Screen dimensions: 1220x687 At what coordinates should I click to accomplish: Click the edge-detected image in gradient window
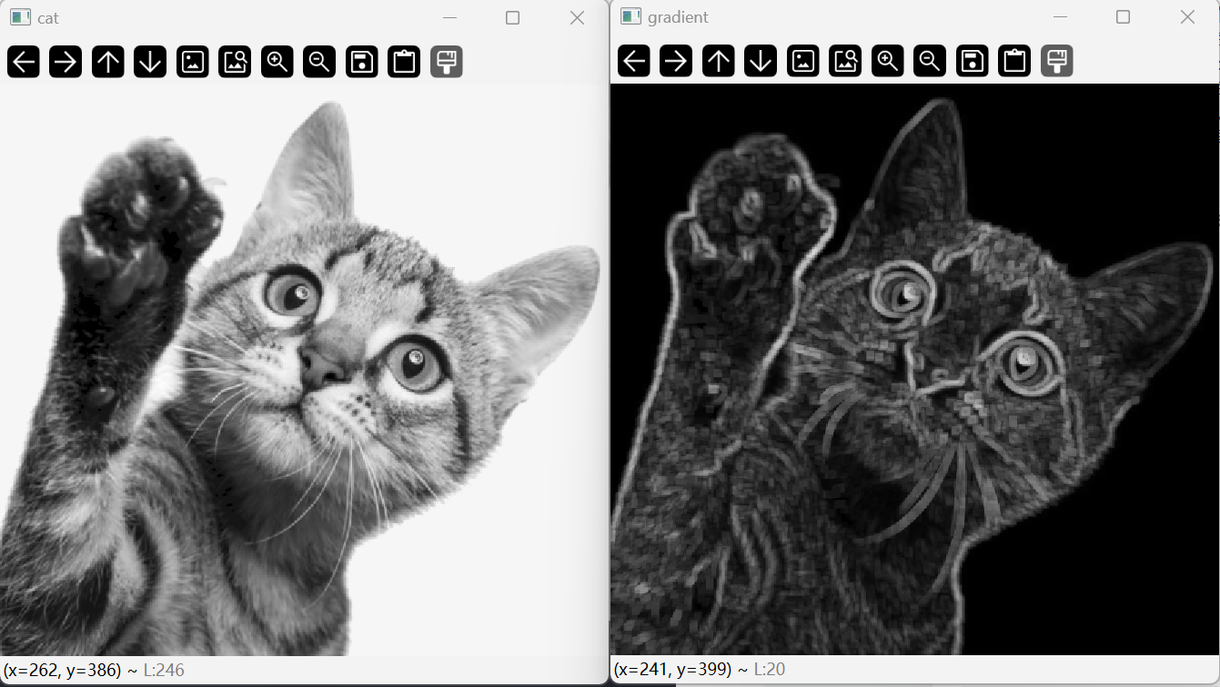tap(914, 369)
